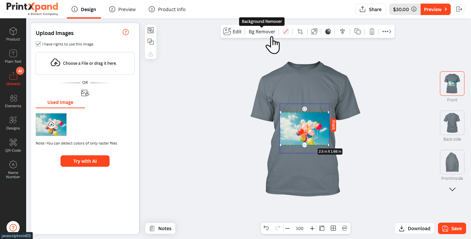Viewport: 471px width, 239px height.
Task: Click the Bg Remover button
Action: point(262,32)
